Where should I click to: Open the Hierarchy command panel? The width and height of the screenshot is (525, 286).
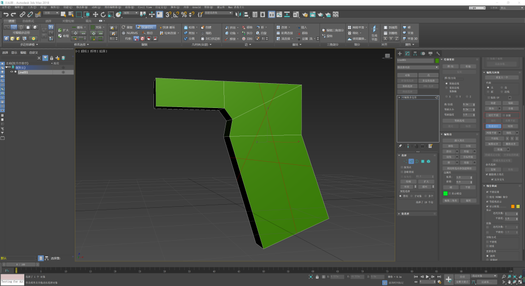(415, 53)
